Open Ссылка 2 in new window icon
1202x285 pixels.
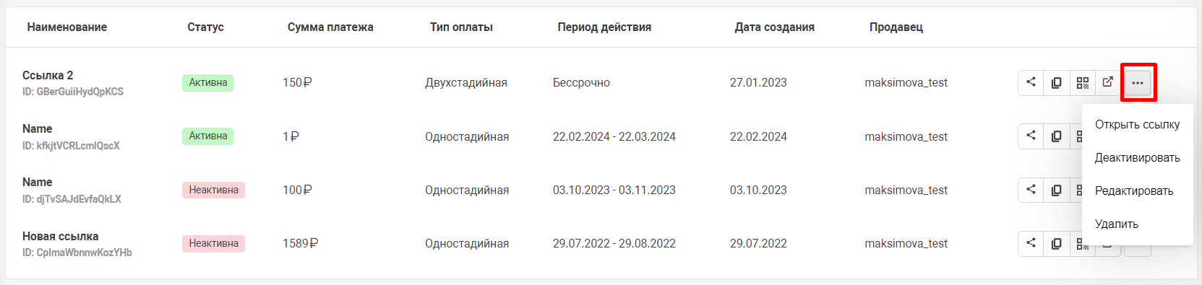[x=1107, y=82]
